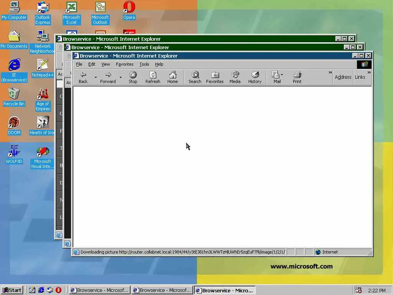
Task: Open the File menu
Action: 79,64
